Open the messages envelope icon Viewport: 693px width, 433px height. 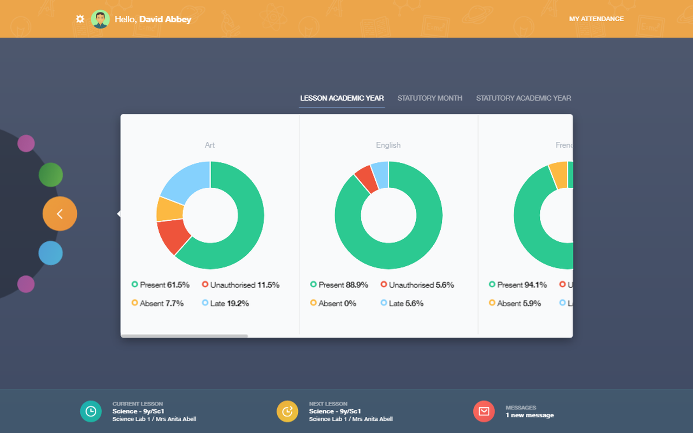pos(483,411)
